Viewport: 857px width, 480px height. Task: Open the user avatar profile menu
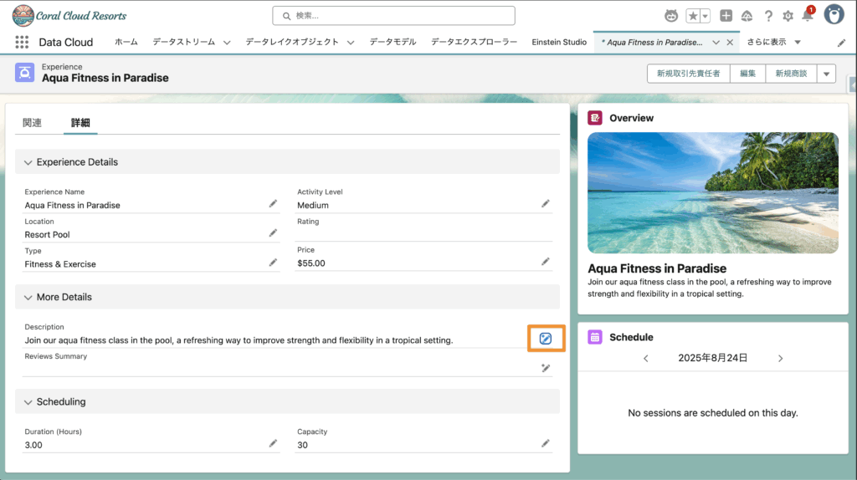tap(834, 15)
